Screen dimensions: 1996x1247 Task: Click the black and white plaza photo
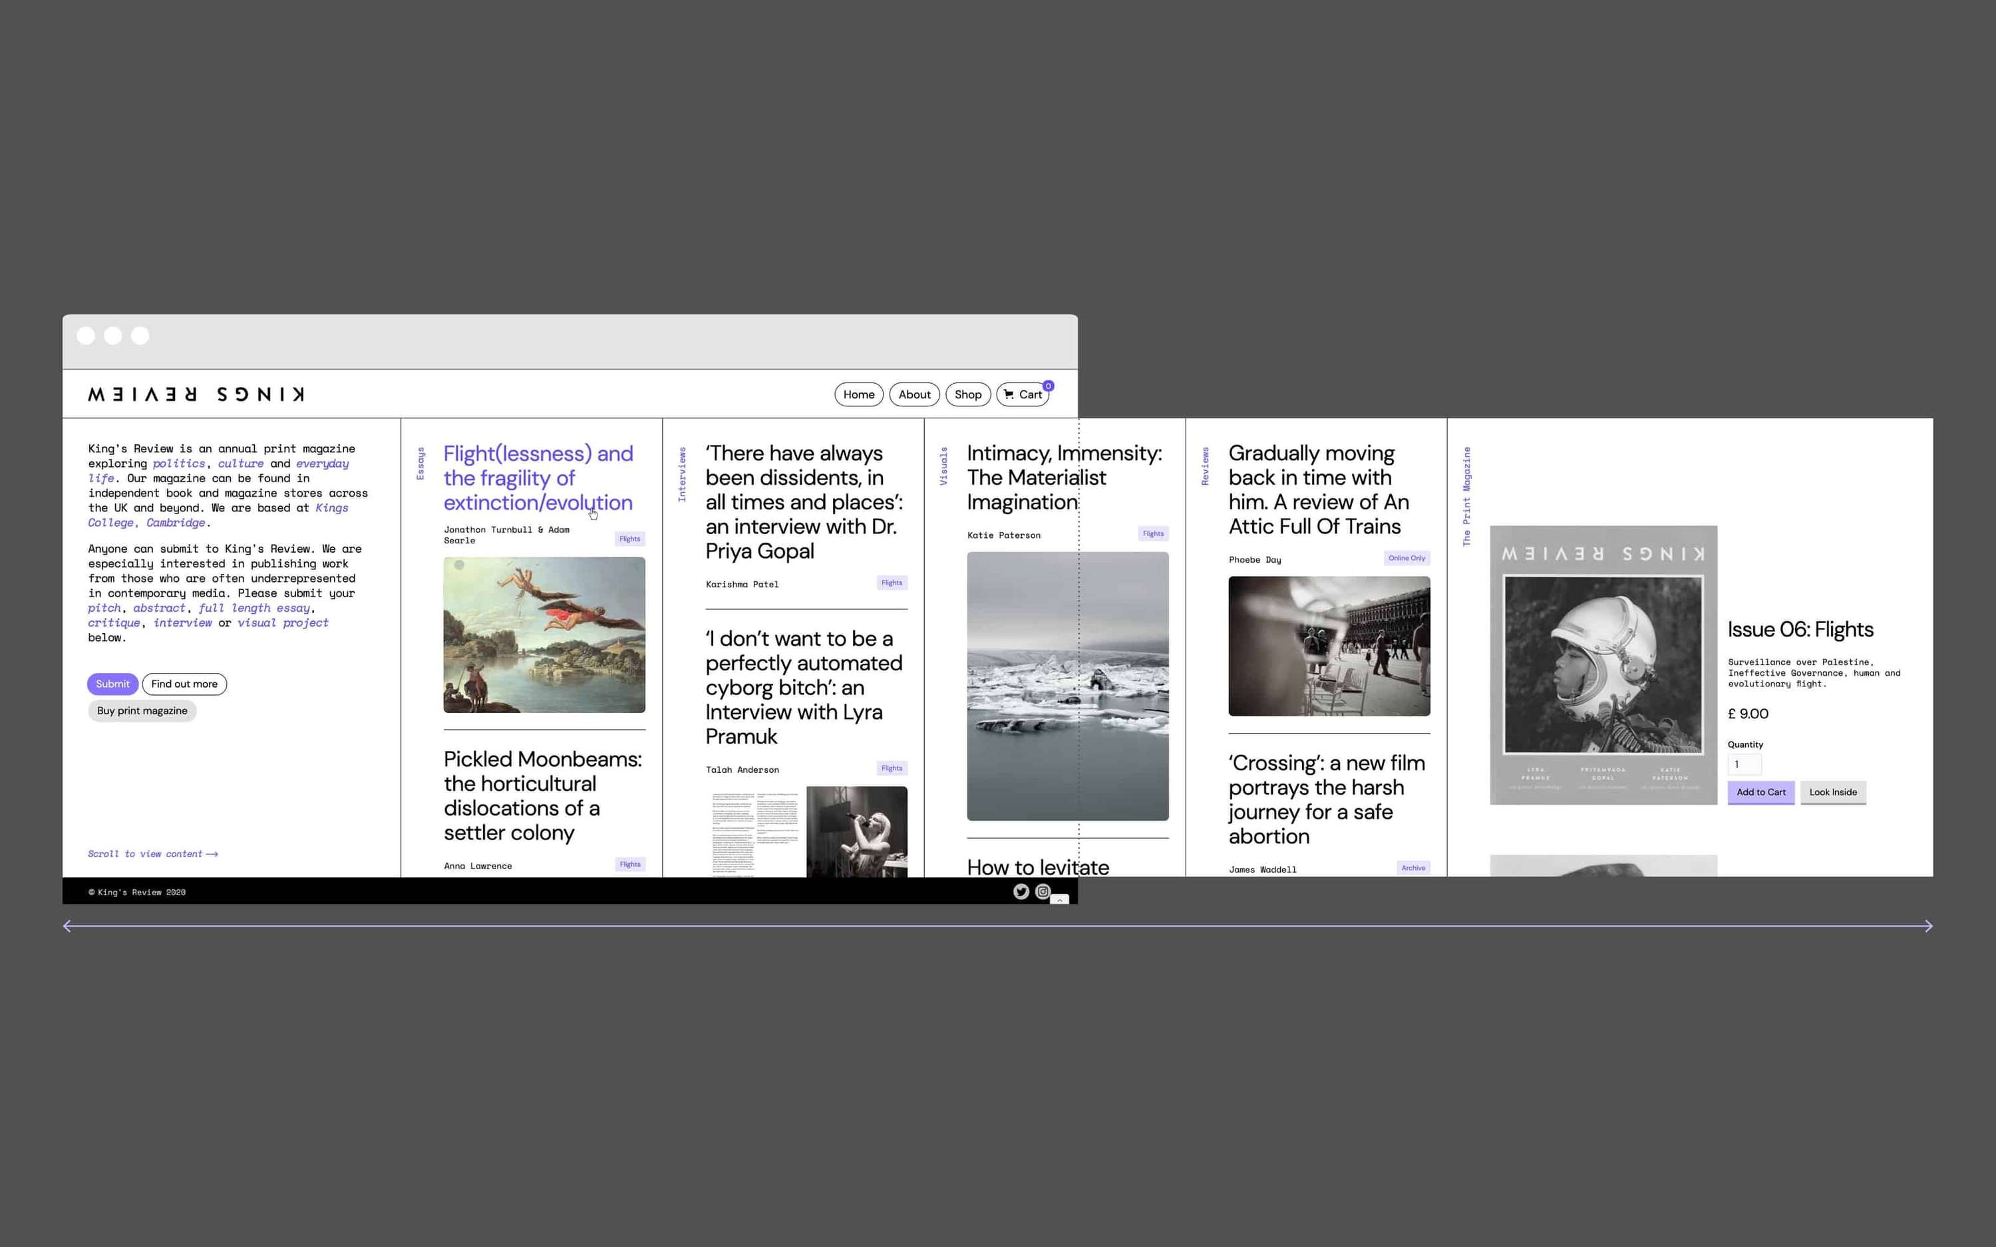pos(1329,646)
